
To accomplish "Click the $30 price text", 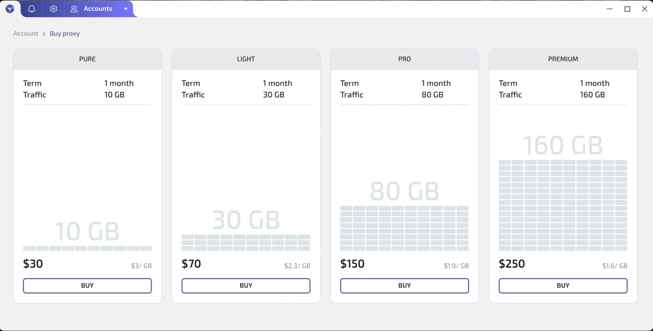I will pyautogui.click(x=33, y=264).
